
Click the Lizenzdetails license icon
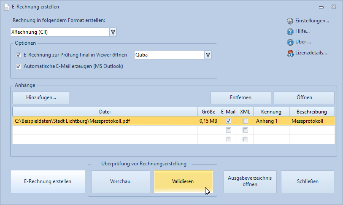click(x=290, y=53)
